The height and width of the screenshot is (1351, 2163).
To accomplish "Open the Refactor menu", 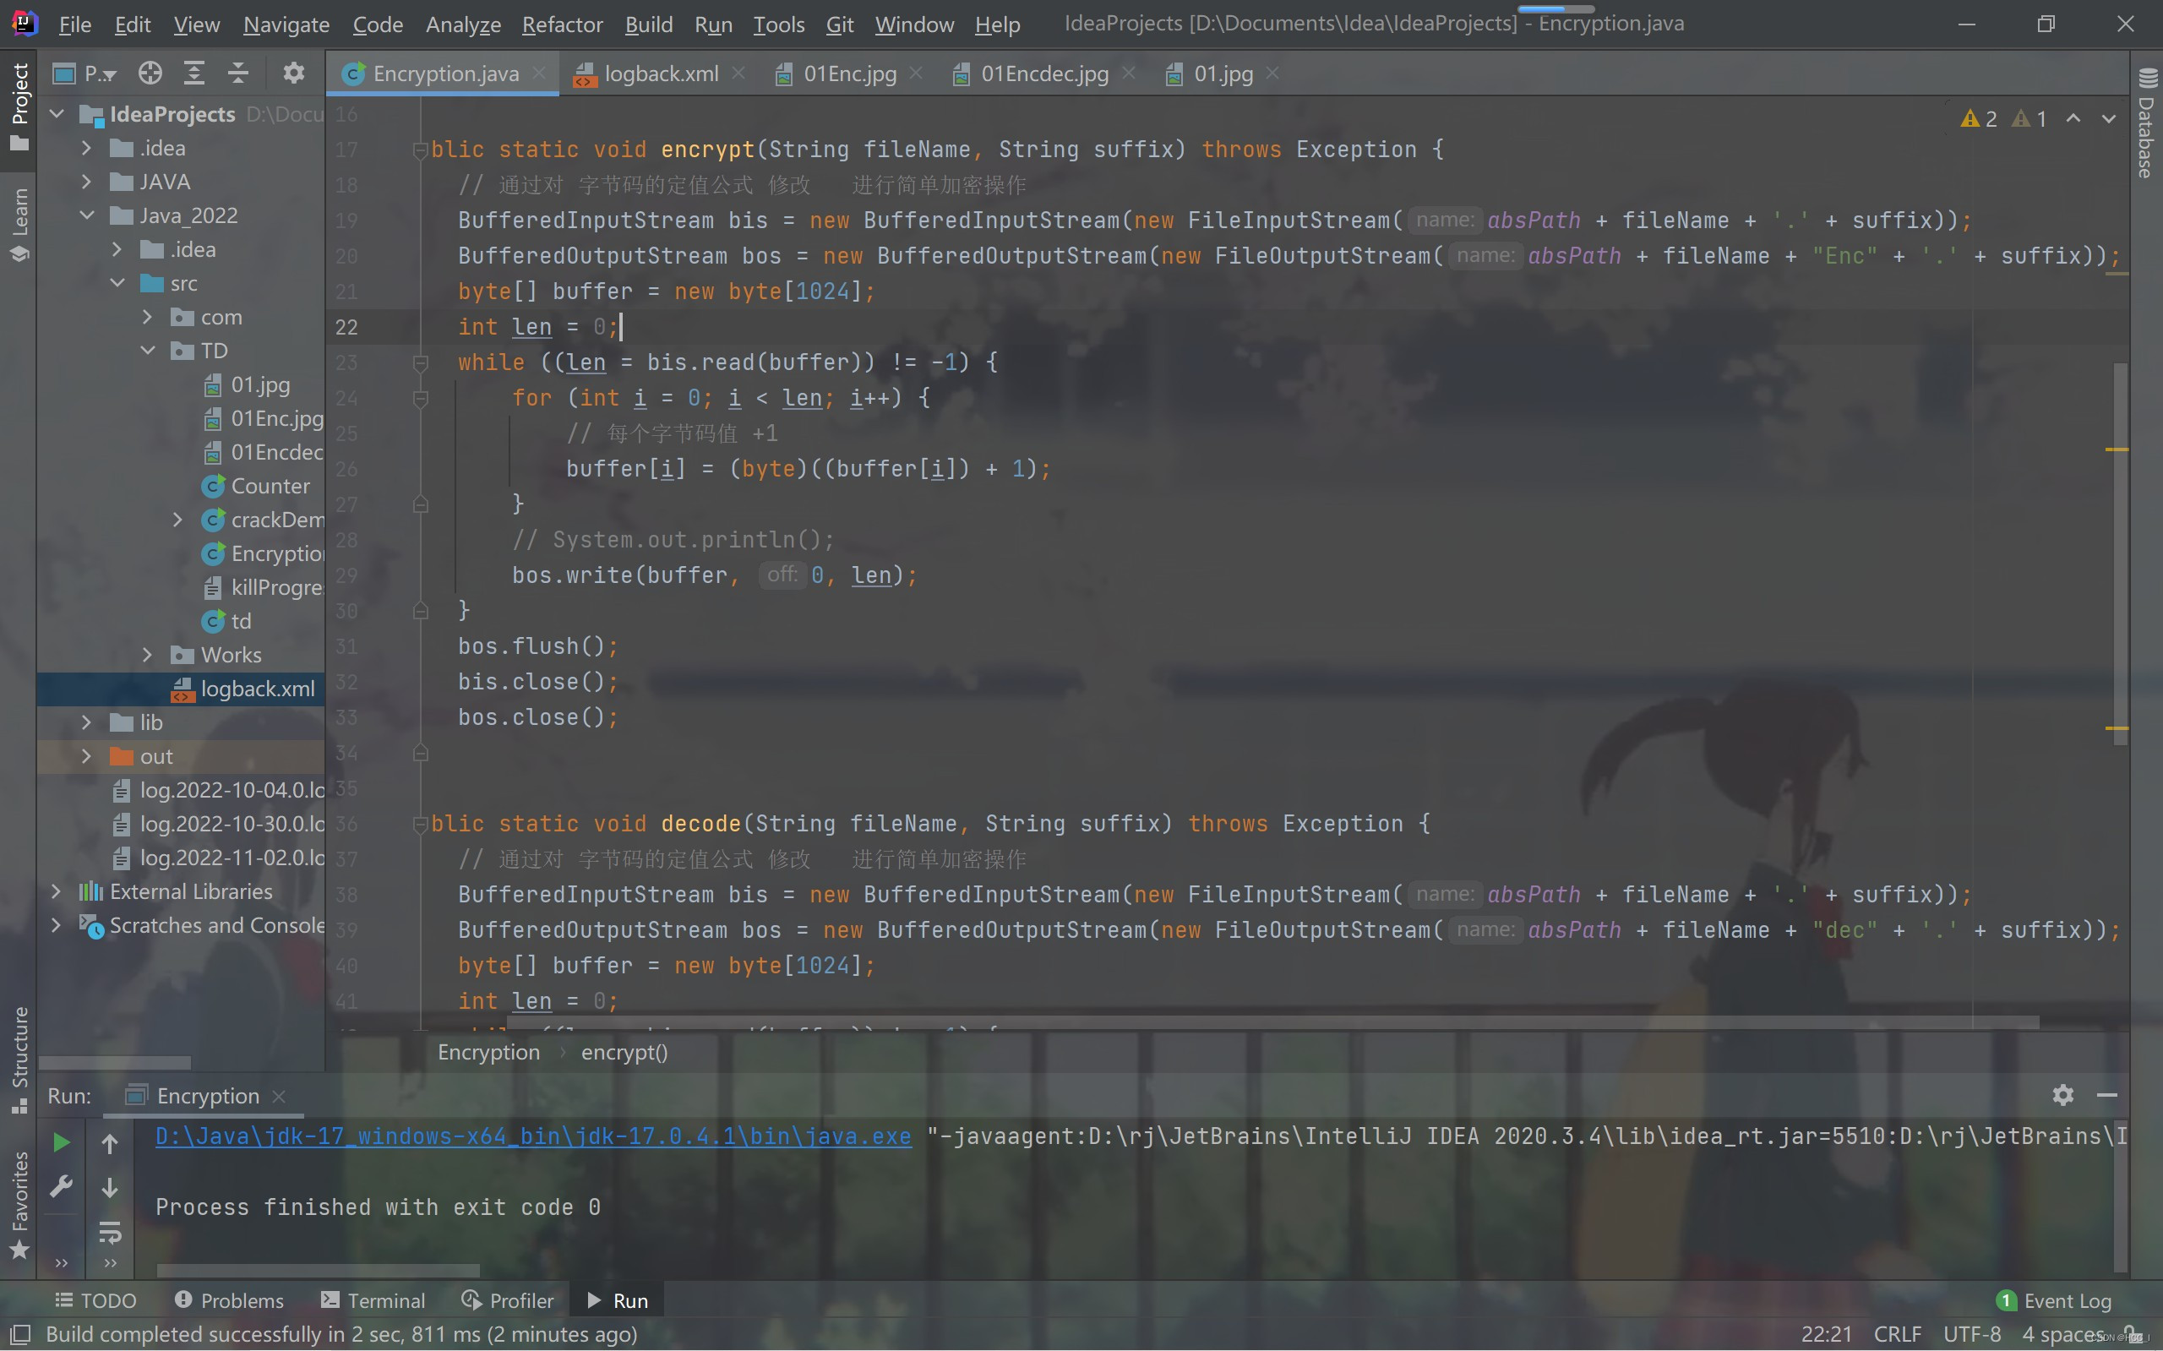I will (x=562, y=25).
